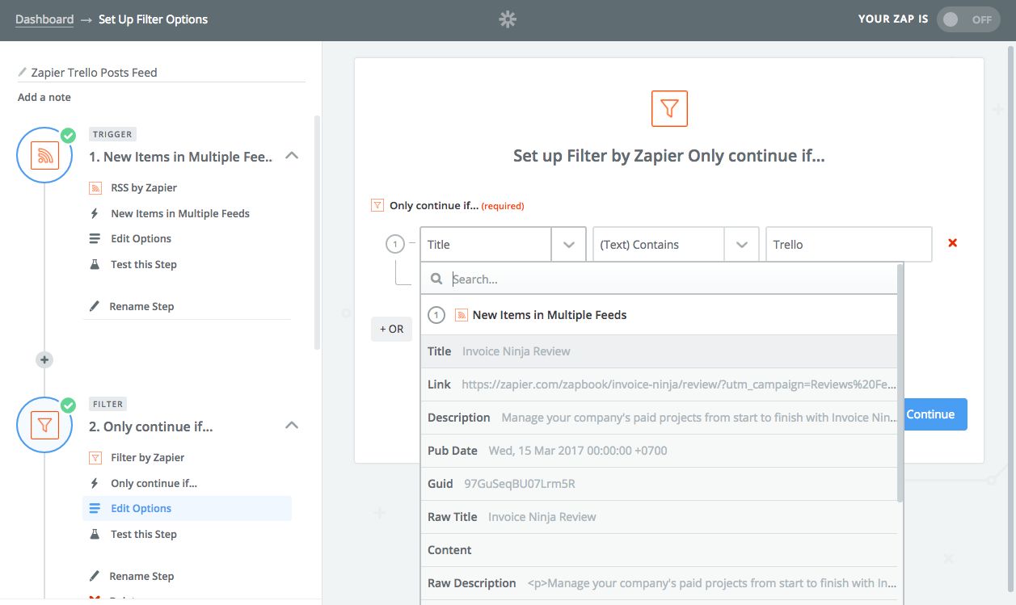1016x605 pixels.
Task: Click small funnel icon beside Only continue if required
Action: 377,205
